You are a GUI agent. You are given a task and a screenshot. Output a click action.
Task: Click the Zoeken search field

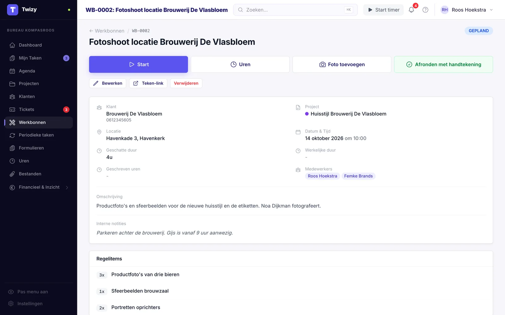[x=295, y=10]
